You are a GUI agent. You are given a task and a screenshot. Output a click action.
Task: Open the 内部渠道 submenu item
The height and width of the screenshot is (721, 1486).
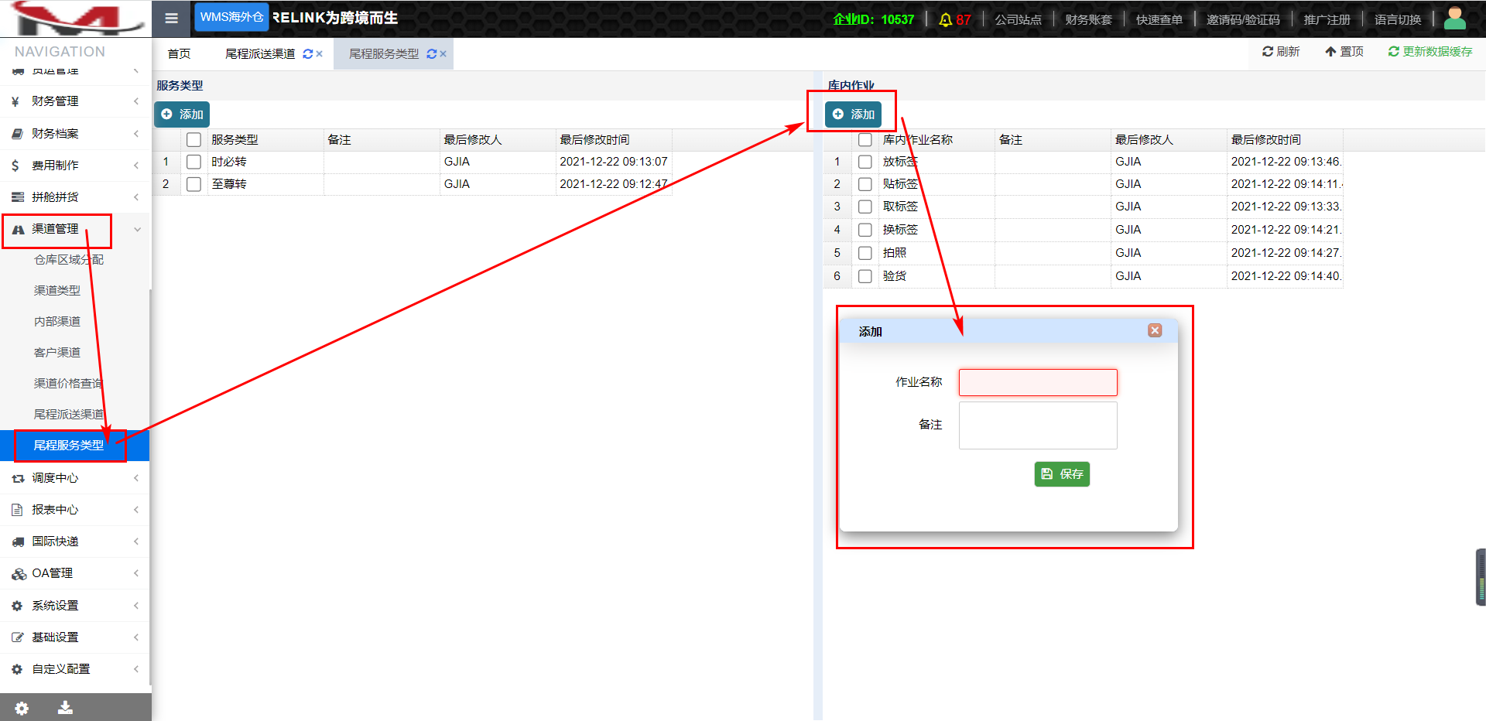pos(57,322)
